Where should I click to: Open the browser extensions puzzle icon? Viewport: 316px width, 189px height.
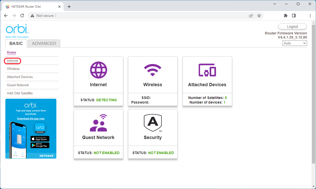pos(286,16)
